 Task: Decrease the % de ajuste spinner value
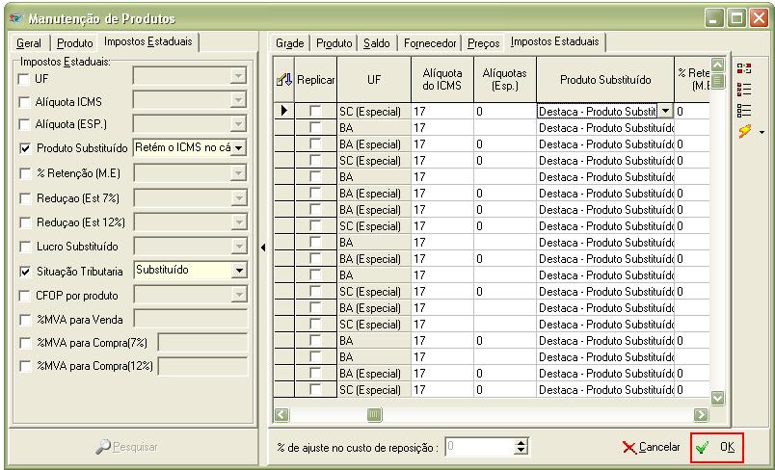click(x=521, y=452)
